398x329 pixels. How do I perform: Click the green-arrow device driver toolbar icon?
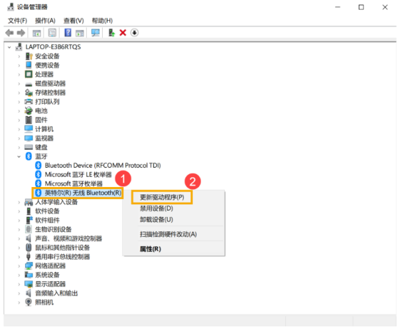[x=111, y=33]
